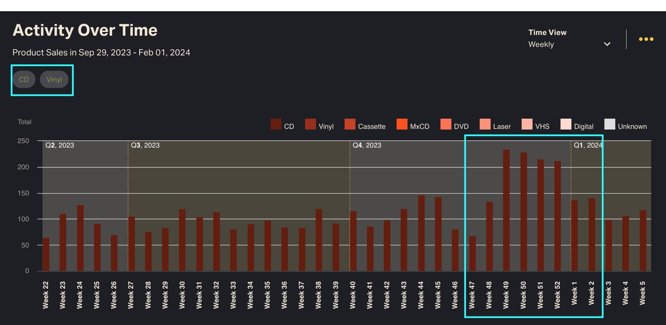The image size is (666, 325).
Task: Click the Cassette legend swatch
Action: click(350, 124)
